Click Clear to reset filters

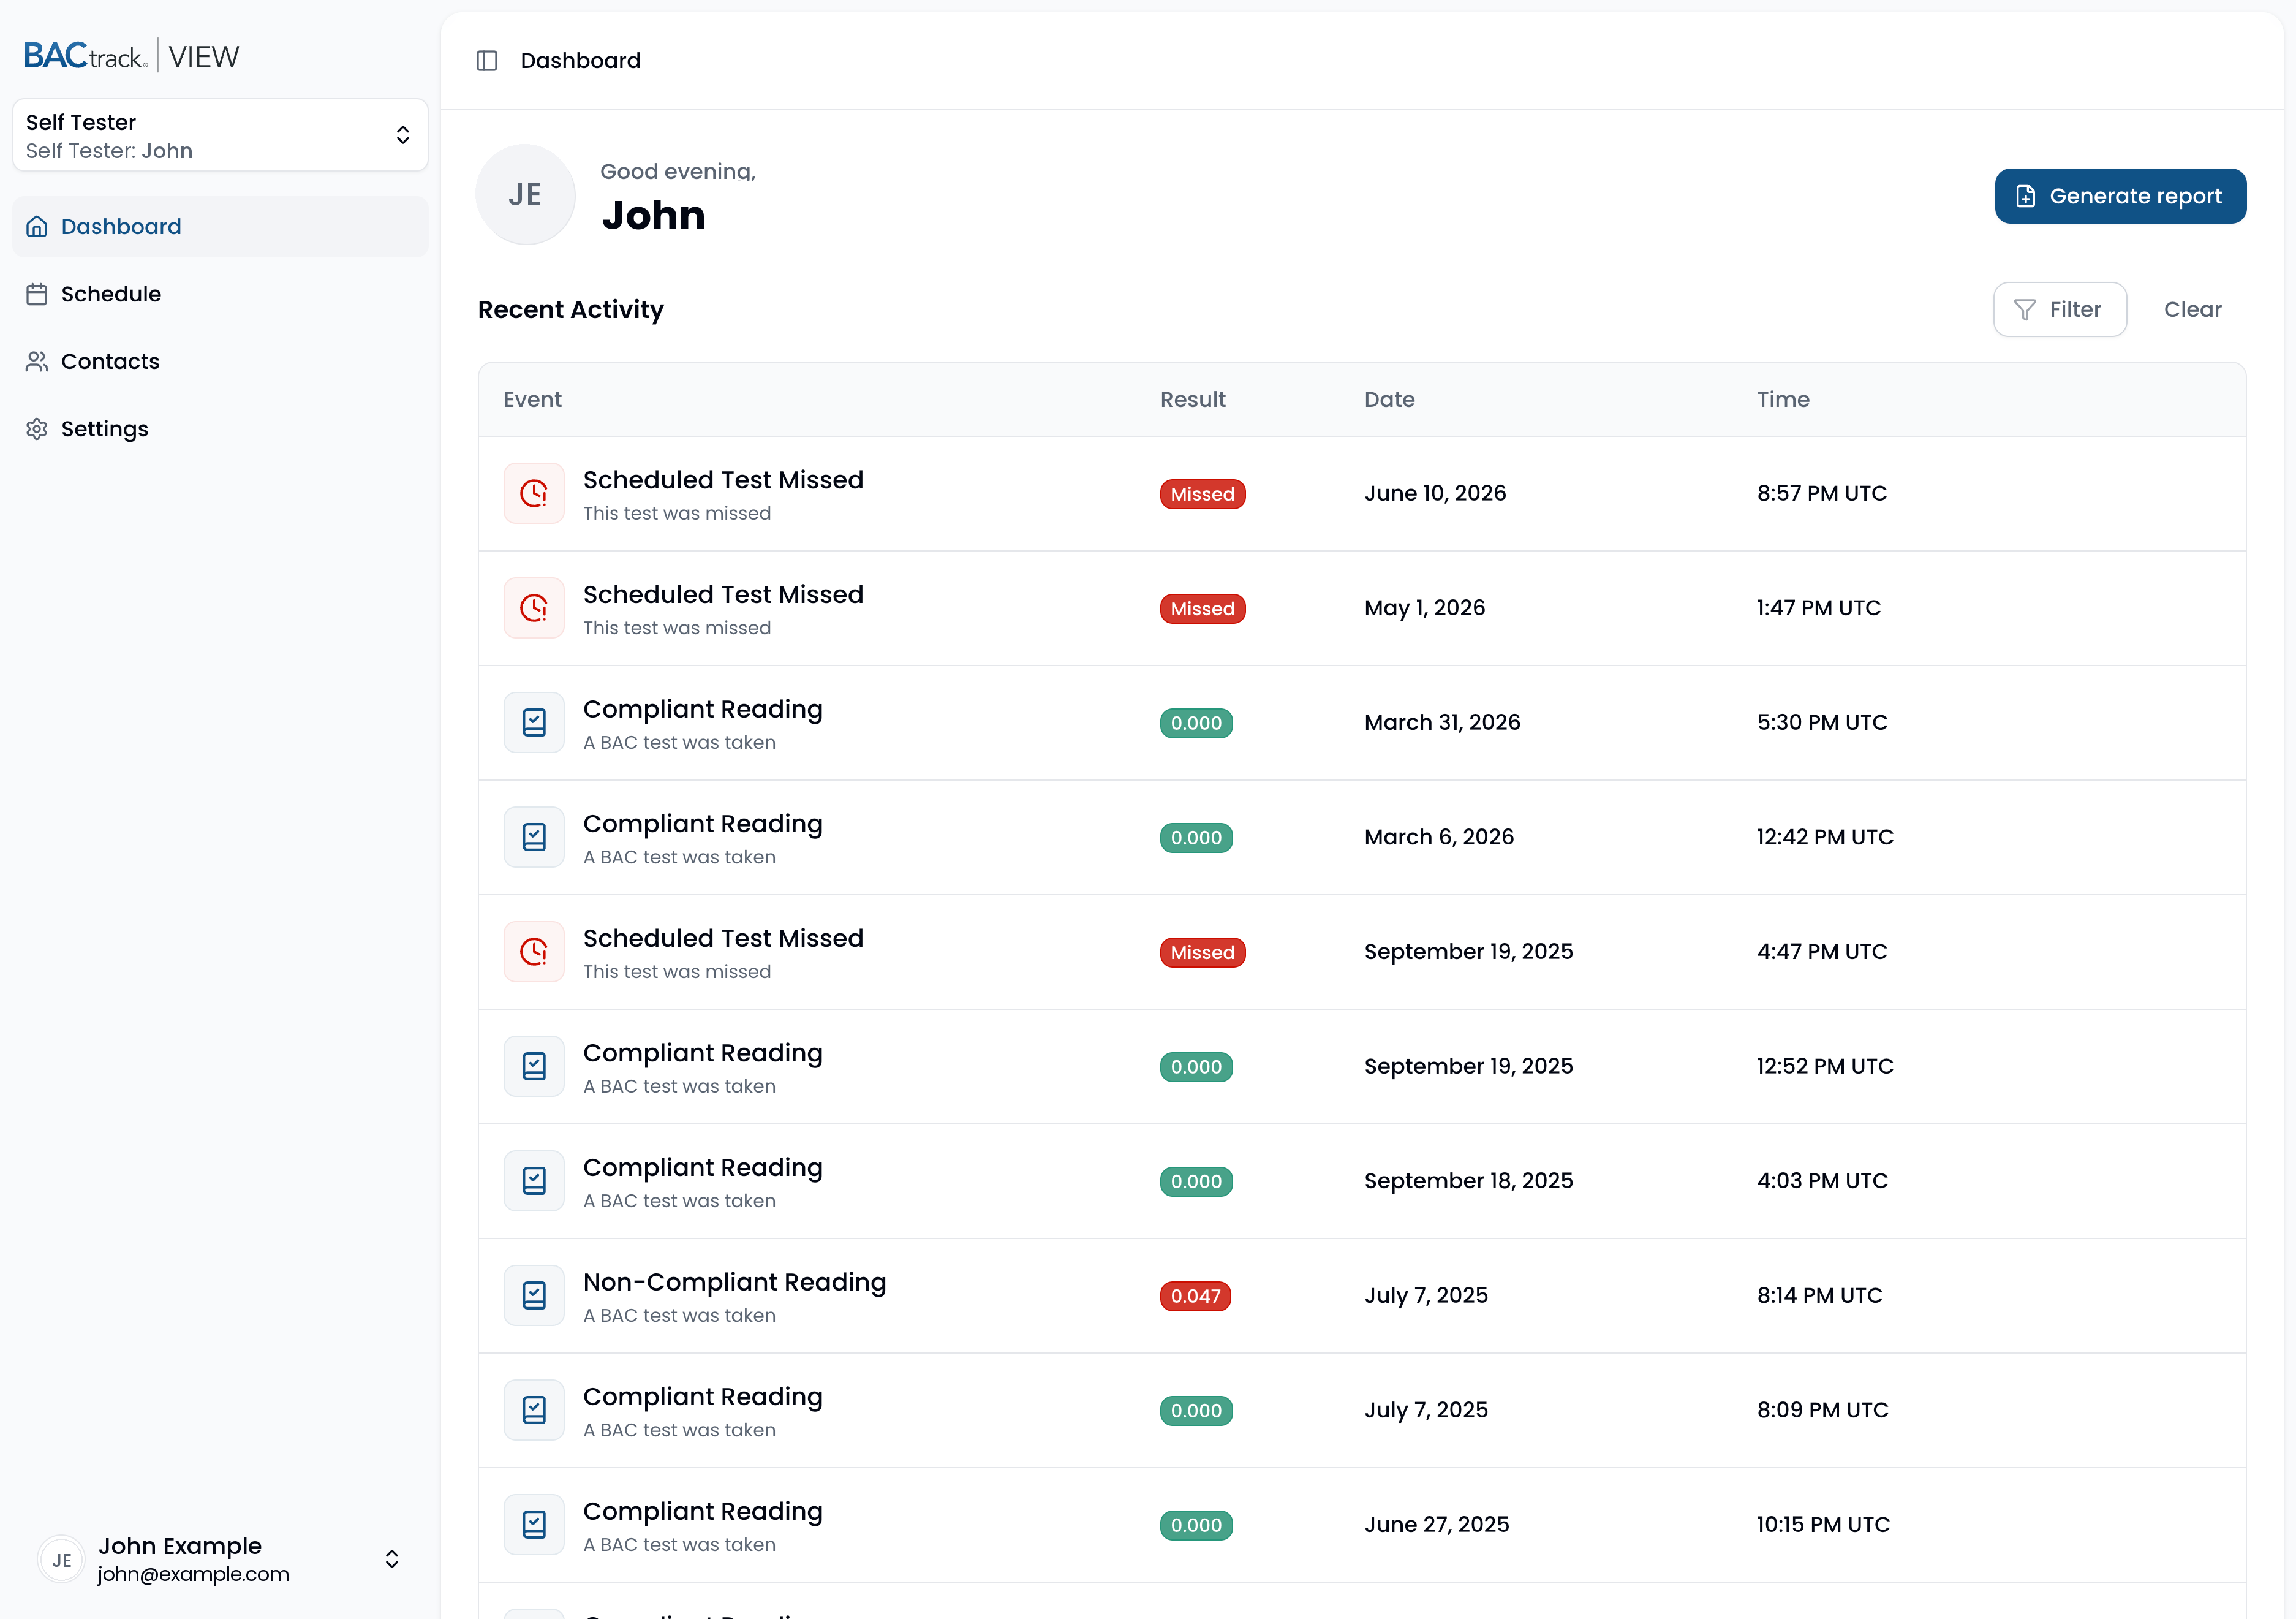click(x=2192, y=310)
